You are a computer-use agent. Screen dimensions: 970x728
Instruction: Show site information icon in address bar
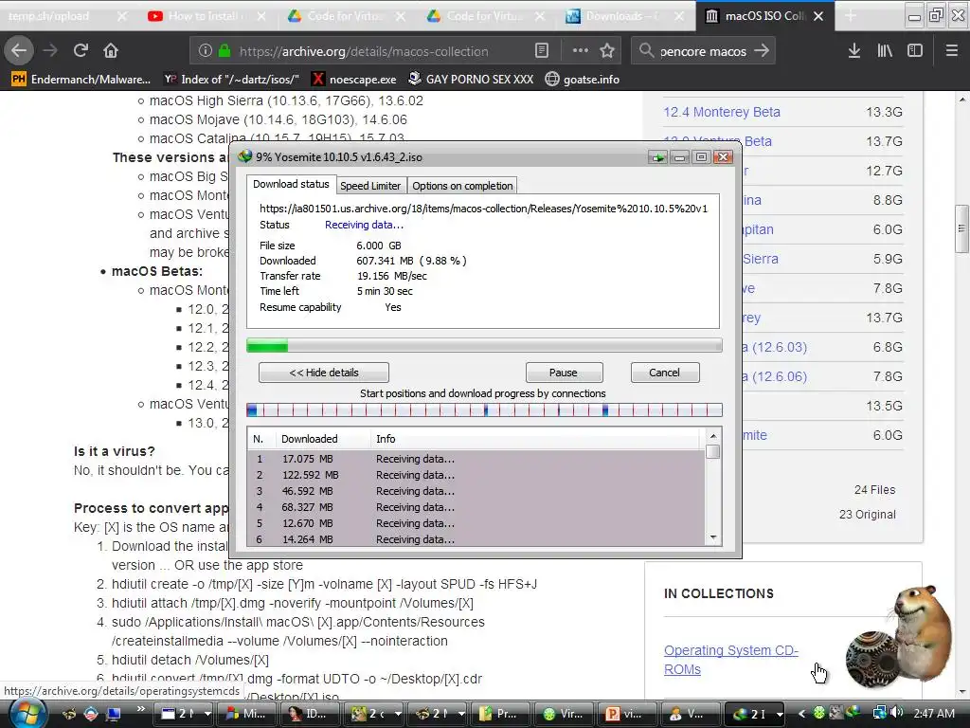[x=205, y=51]
